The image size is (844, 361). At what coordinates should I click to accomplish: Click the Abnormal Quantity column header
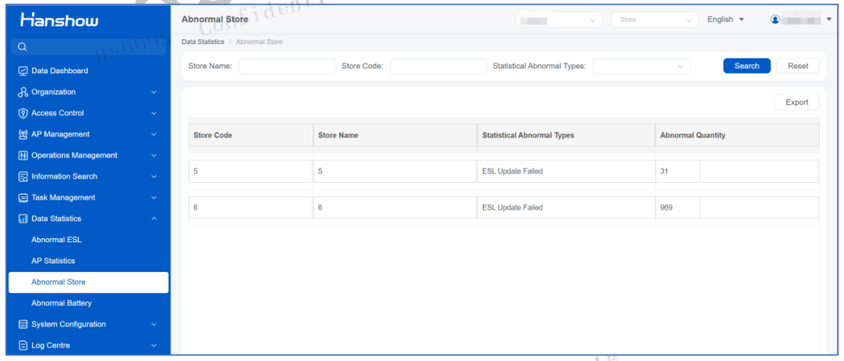click(x=737, y=136)
